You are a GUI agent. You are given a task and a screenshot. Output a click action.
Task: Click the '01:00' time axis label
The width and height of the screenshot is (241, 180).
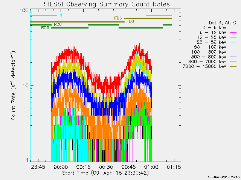(x=151, y=167)
